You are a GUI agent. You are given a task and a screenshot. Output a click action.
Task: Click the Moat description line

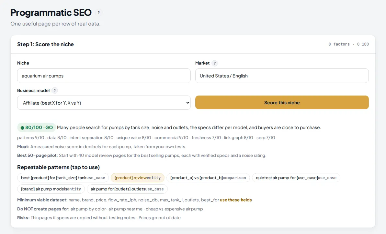(102, 147)
